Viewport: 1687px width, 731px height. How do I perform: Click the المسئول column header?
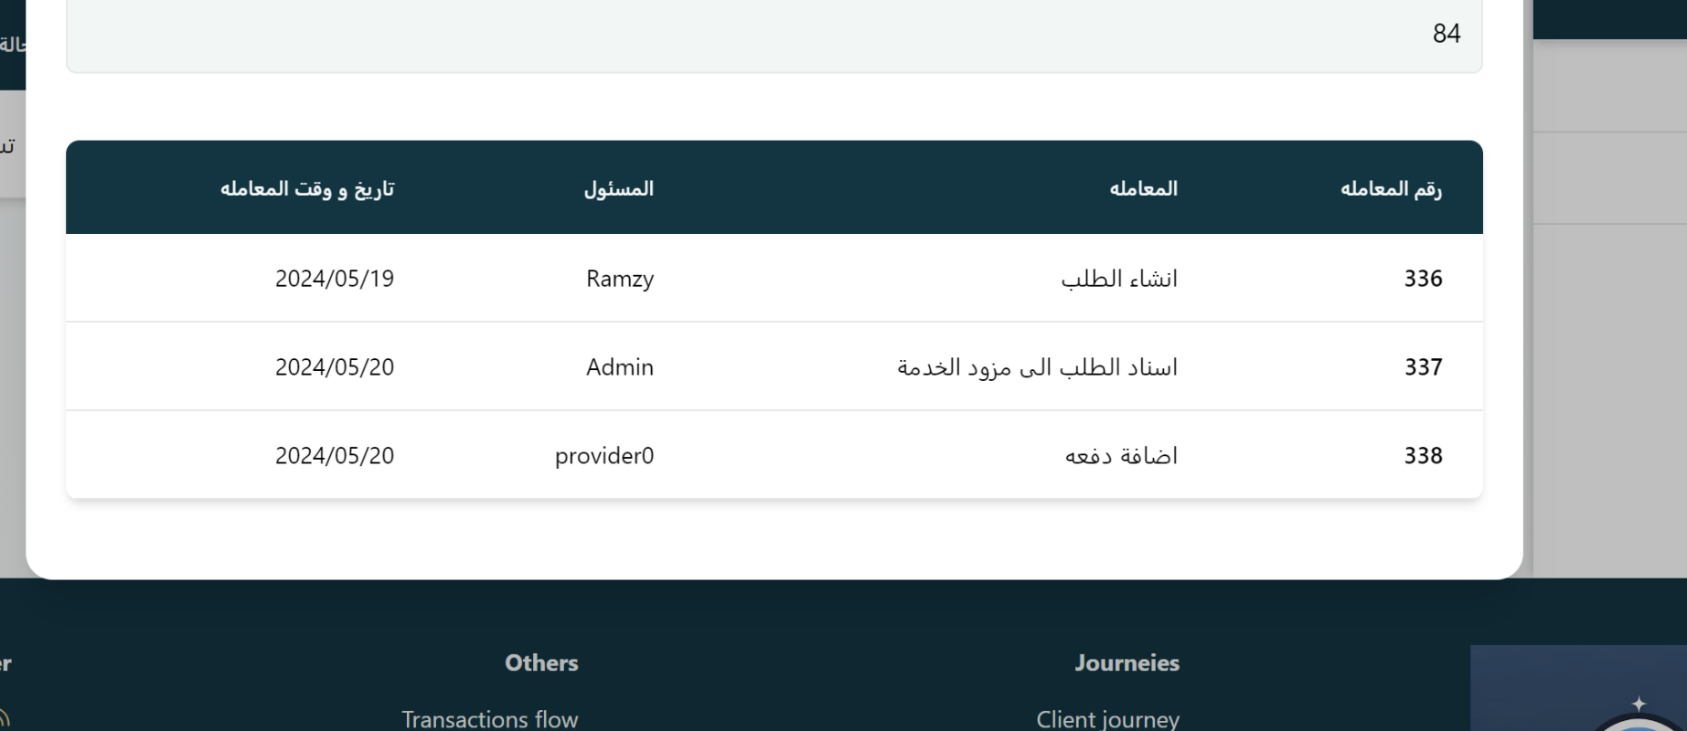619,189
